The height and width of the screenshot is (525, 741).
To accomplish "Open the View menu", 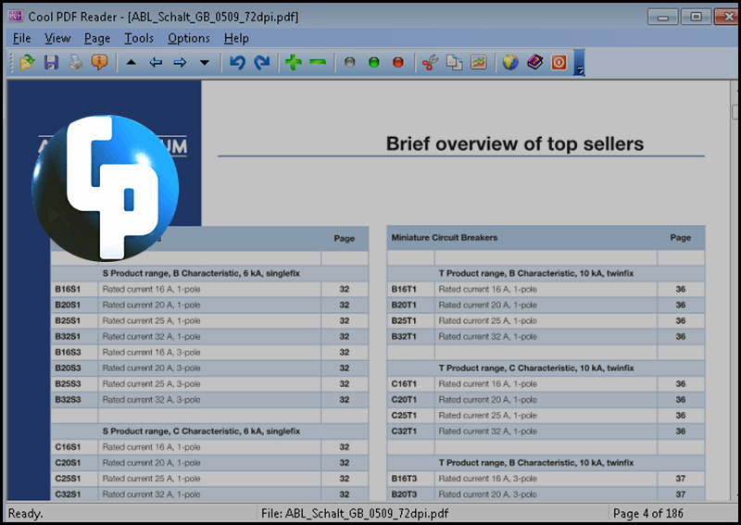I will pos(57,38).
